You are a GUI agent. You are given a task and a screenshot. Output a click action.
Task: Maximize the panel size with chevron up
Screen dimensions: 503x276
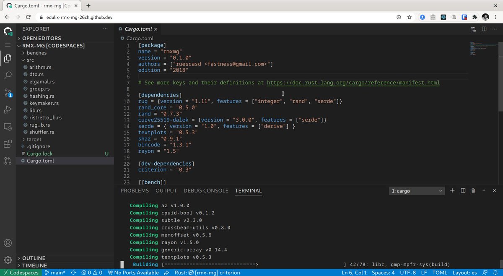tap(484, 190)
